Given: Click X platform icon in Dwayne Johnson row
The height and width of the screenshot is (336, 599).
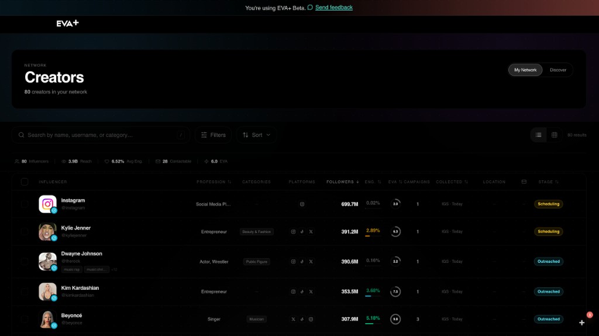Looking at the screenshot, I should [x=311, y=262].
